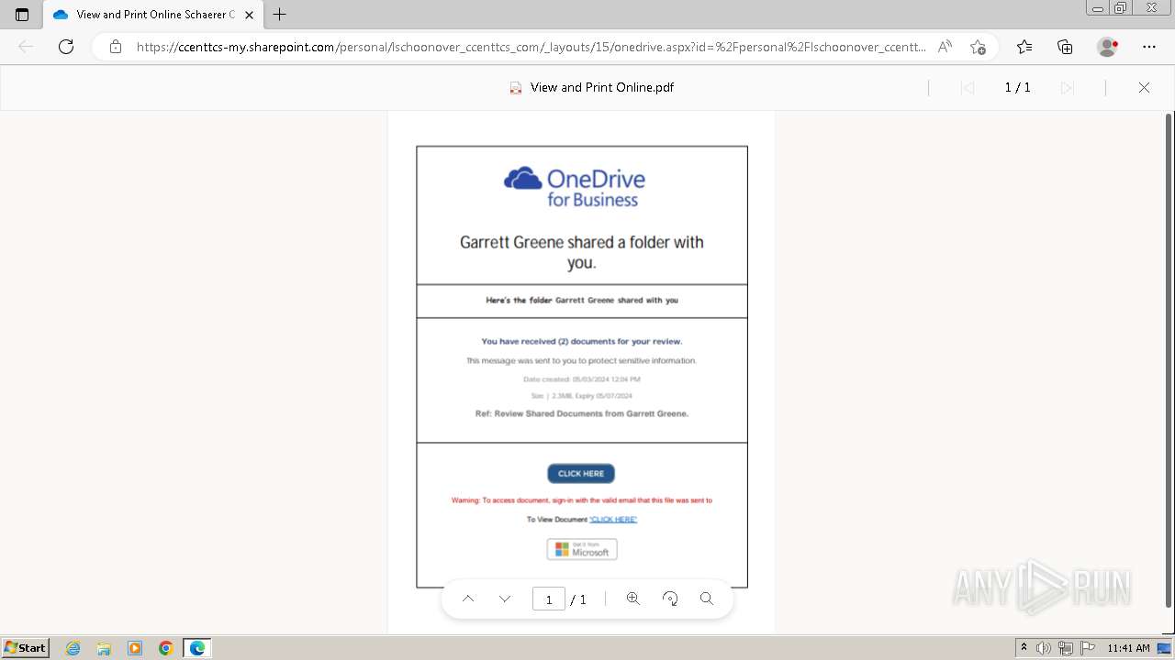Screen dimensions: 1175x660
Task: Click 'You have received (2) documents' text
Action: [x=582, y=341]
